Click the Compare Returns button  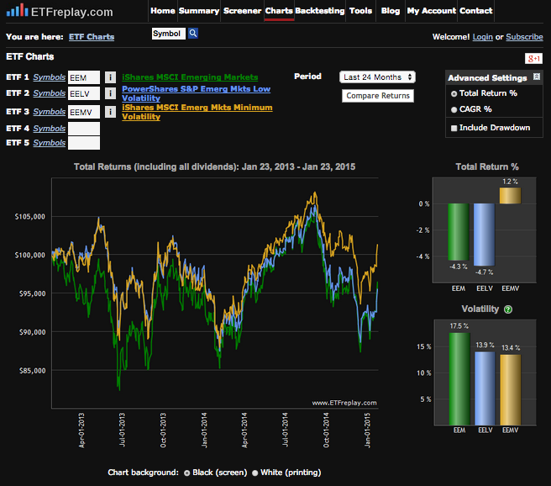coord(378,96)
